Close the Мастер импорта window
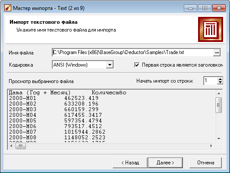This screenshot has width=230, height=173. coord(219,8)
